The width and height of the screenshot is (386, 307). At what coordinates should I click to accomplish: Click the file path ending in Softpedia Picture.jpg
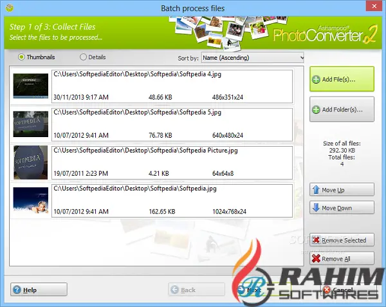pos(145,151)
